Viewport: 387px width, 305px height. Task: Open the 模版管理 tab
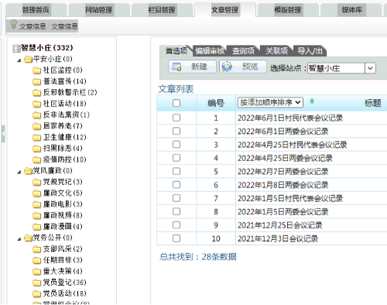click(x=288, y=10)
